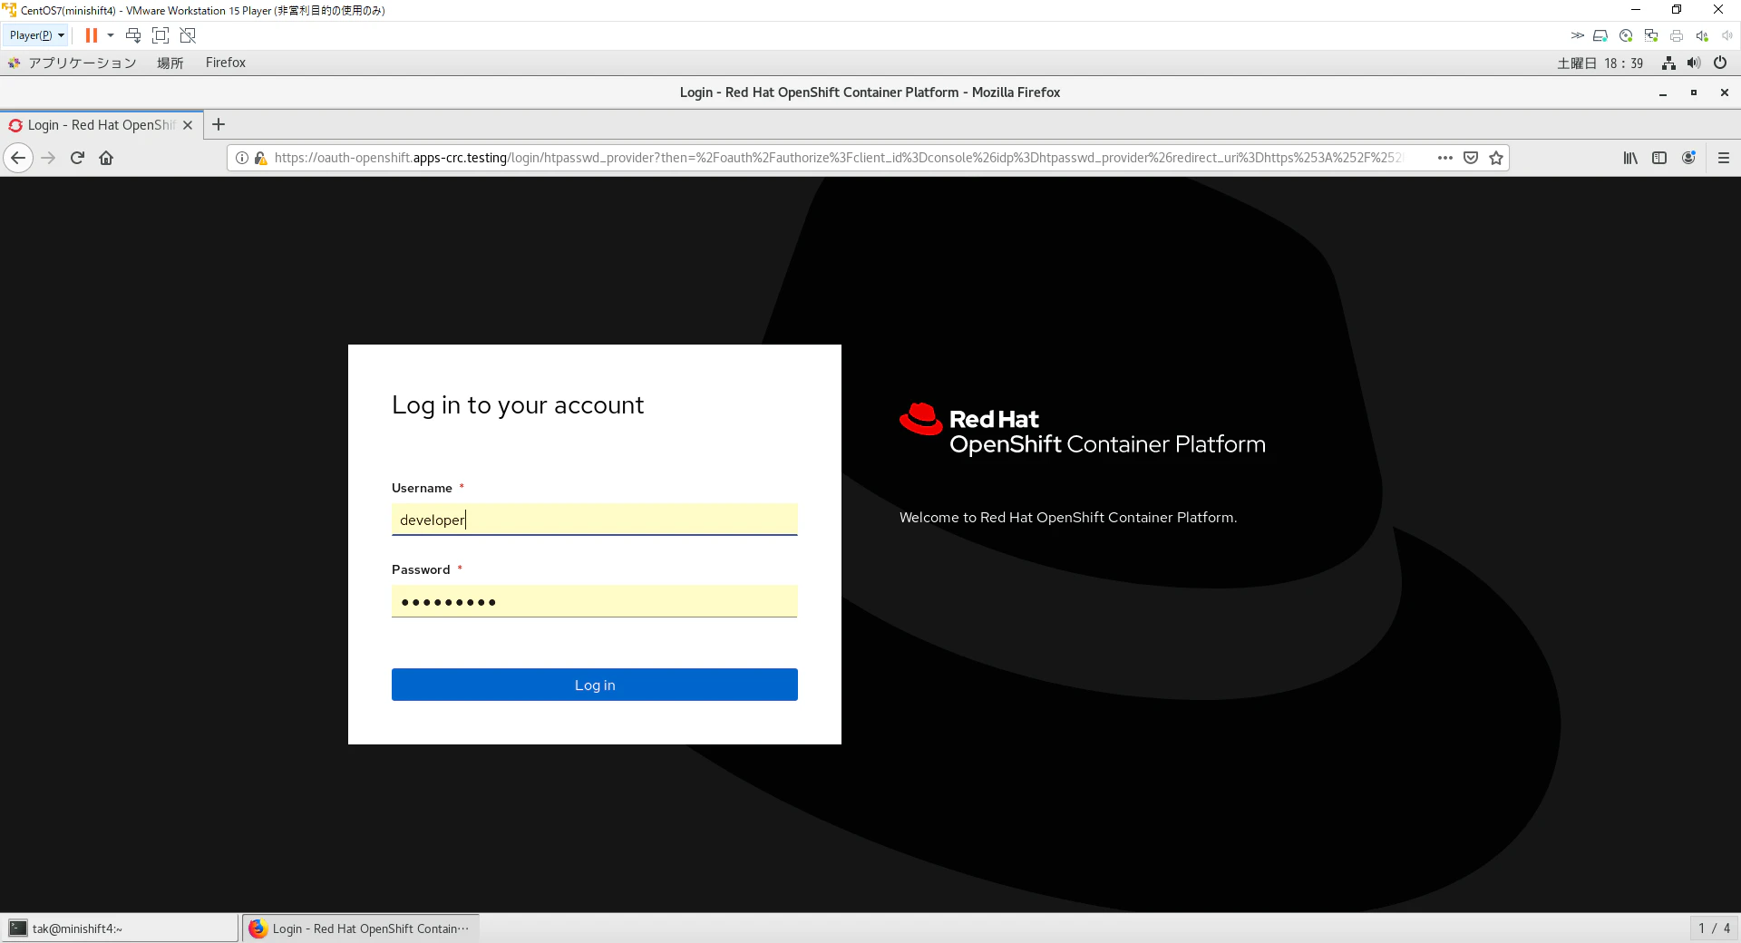The width and height of the screenshot is (1741, 943).
Task: Open page actions three-dot menu
Action: tap(1445, 158)
